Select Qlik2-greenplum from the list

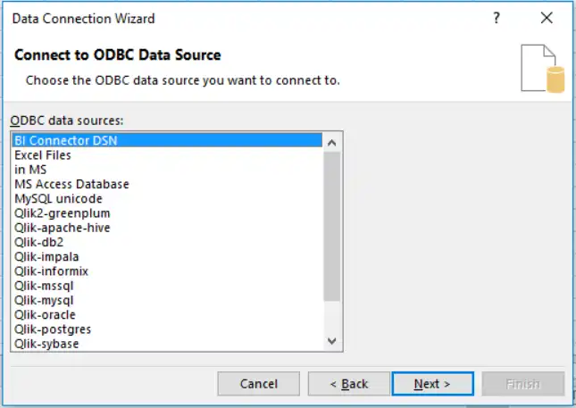pyautogui.click(x=63, y=213)
